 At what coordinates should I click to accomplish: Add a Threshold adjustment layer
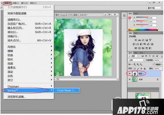point(143,48)
